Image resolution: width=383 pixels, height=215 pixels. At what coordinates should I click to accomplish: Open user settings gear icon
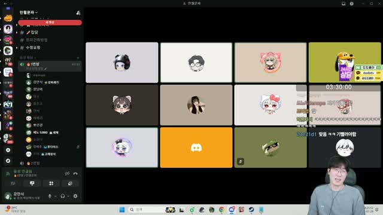click(x=75, y=196)
